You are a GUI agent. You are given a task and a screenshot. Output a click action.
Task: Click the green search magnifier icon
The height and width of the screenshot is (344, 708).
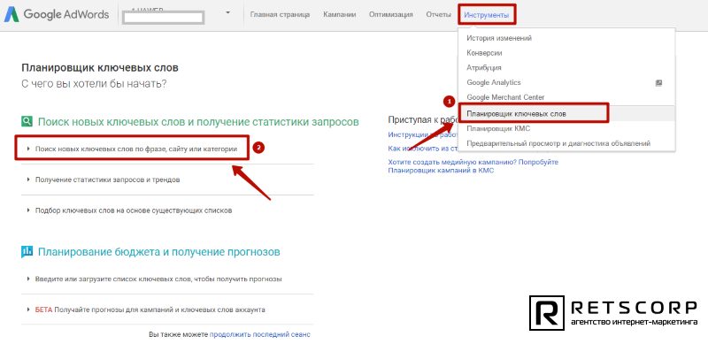point(27,121)
